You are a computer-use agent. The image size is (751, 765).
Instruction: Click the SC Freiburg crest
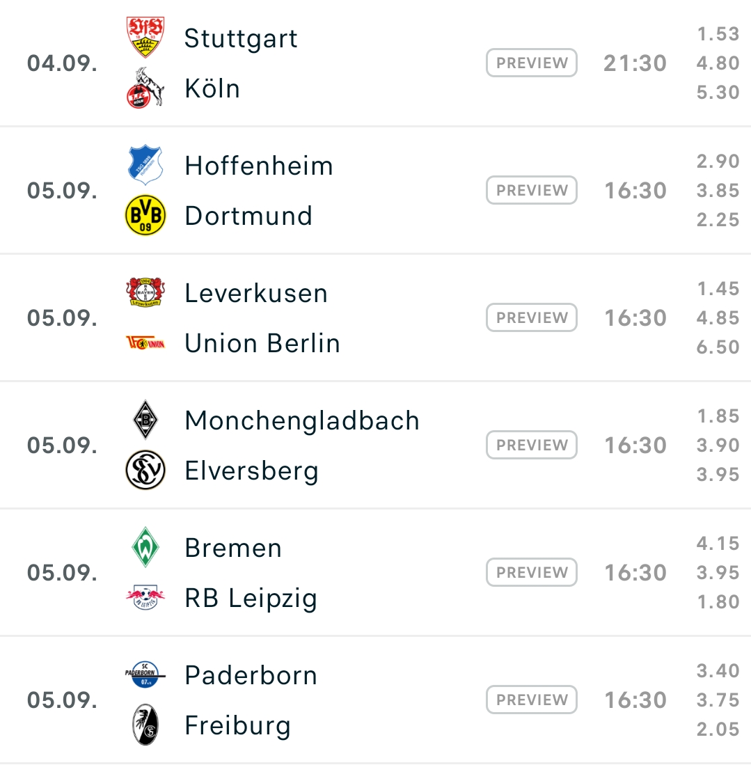click(x=145, y=725)
